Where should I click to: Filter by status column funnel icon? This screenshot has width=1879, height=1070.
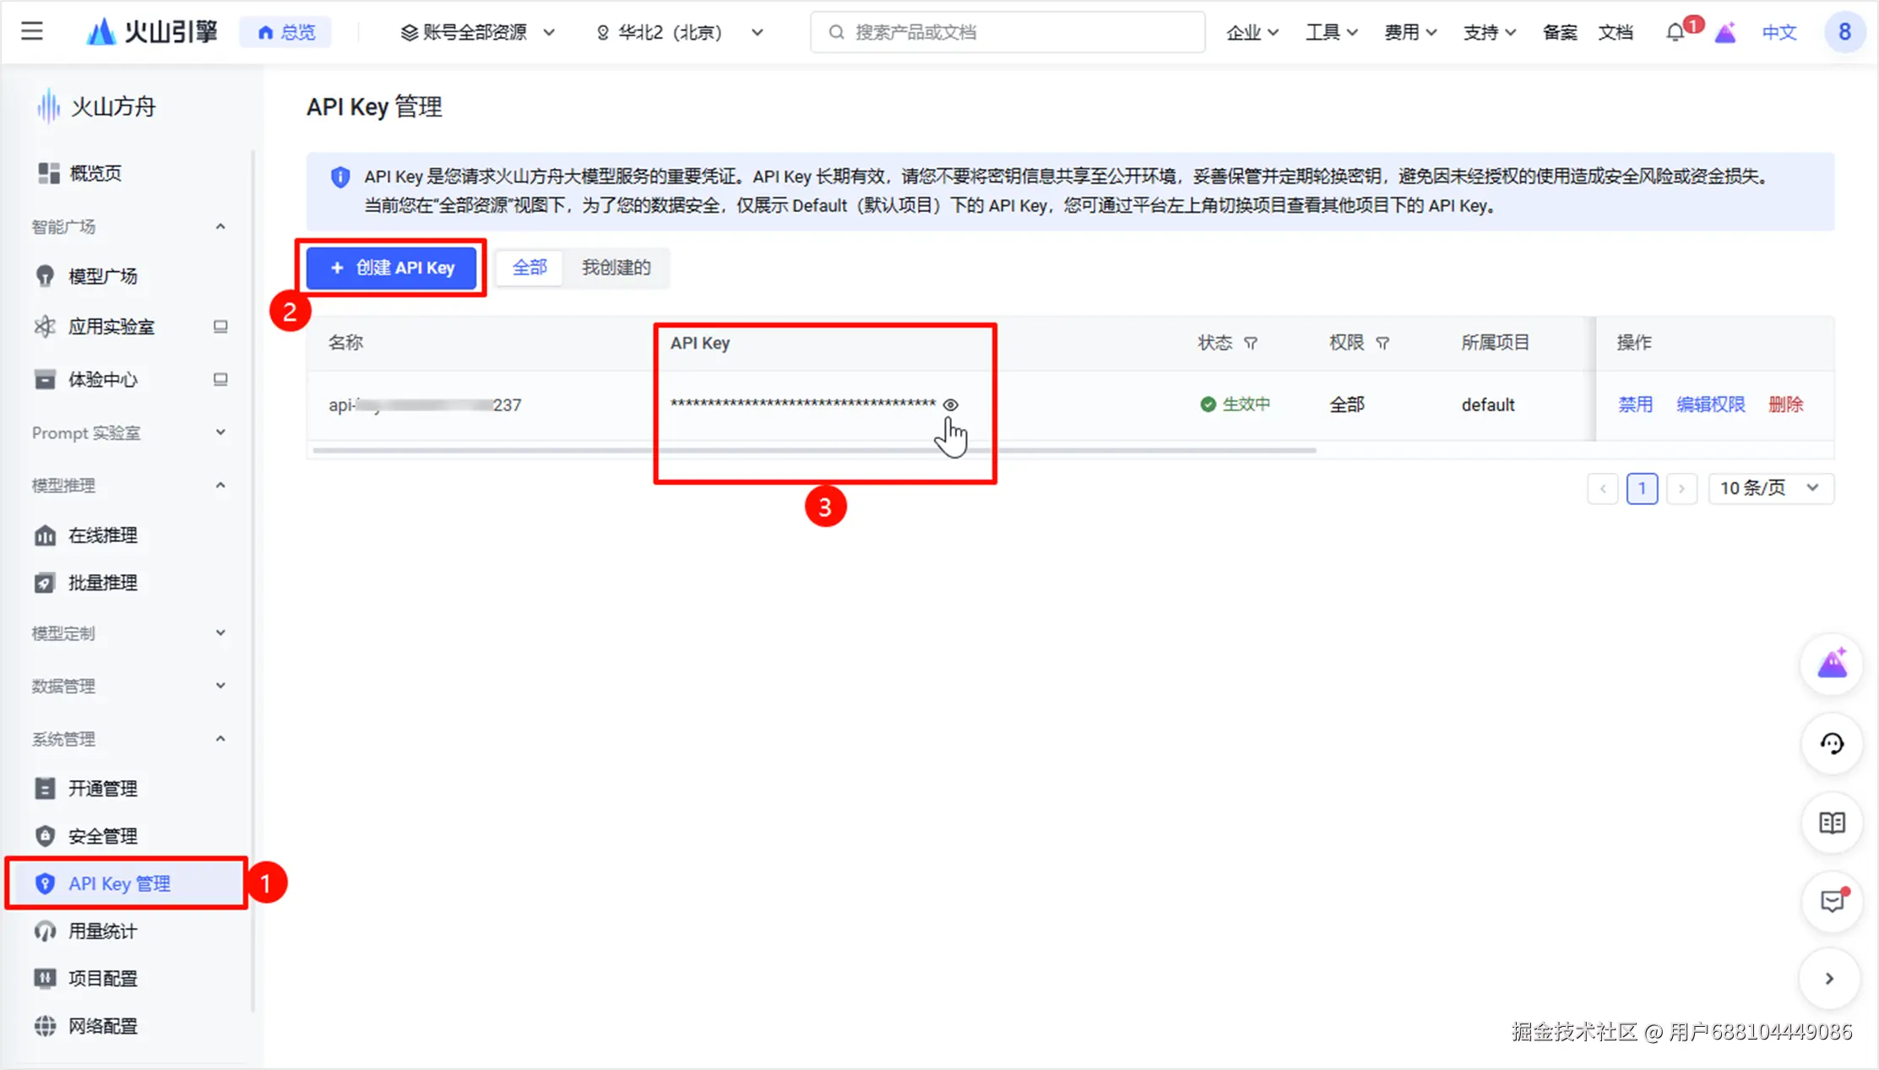click(1251, 343)
